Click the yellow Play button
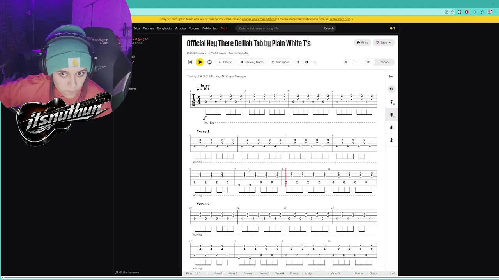The height and width of the screenshot is (280, 499). pos(200,62)
